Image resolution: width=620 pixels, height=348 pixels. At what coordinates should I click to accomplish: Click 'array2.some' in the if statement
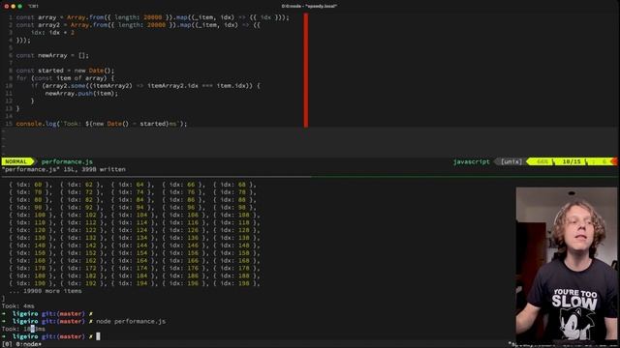coord(64,86)
